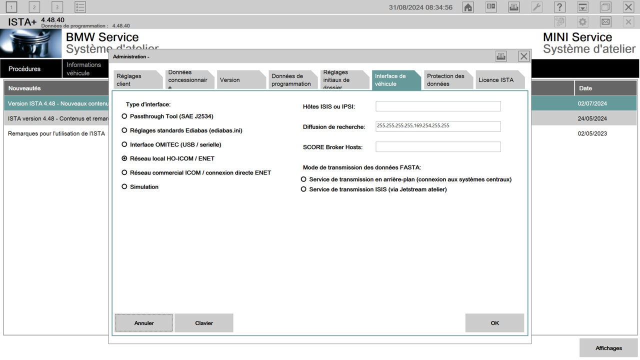Click the Annuler button

pyautogui.click(x=144, y=323)
